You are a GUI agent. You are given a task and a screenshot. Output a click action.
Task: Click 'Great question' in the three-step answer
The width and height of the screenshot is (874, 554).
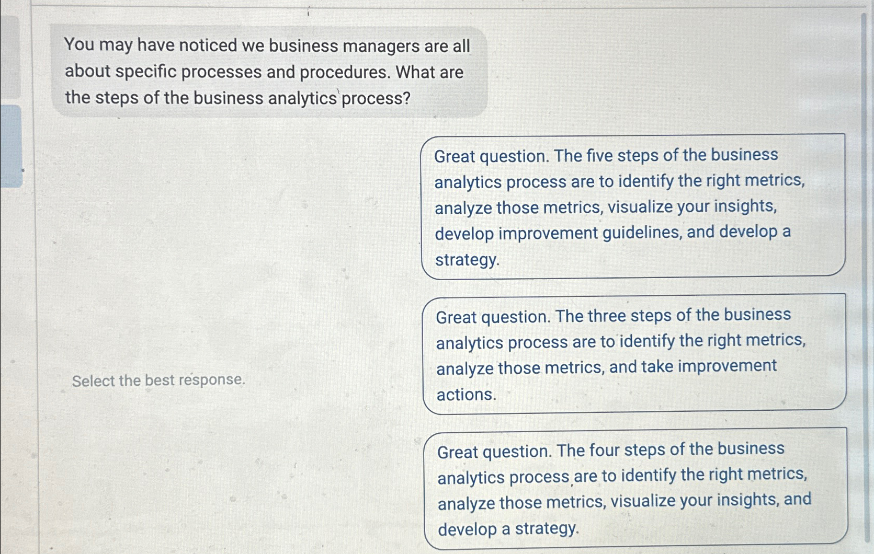pyautogui.click(x=492, y=317)
